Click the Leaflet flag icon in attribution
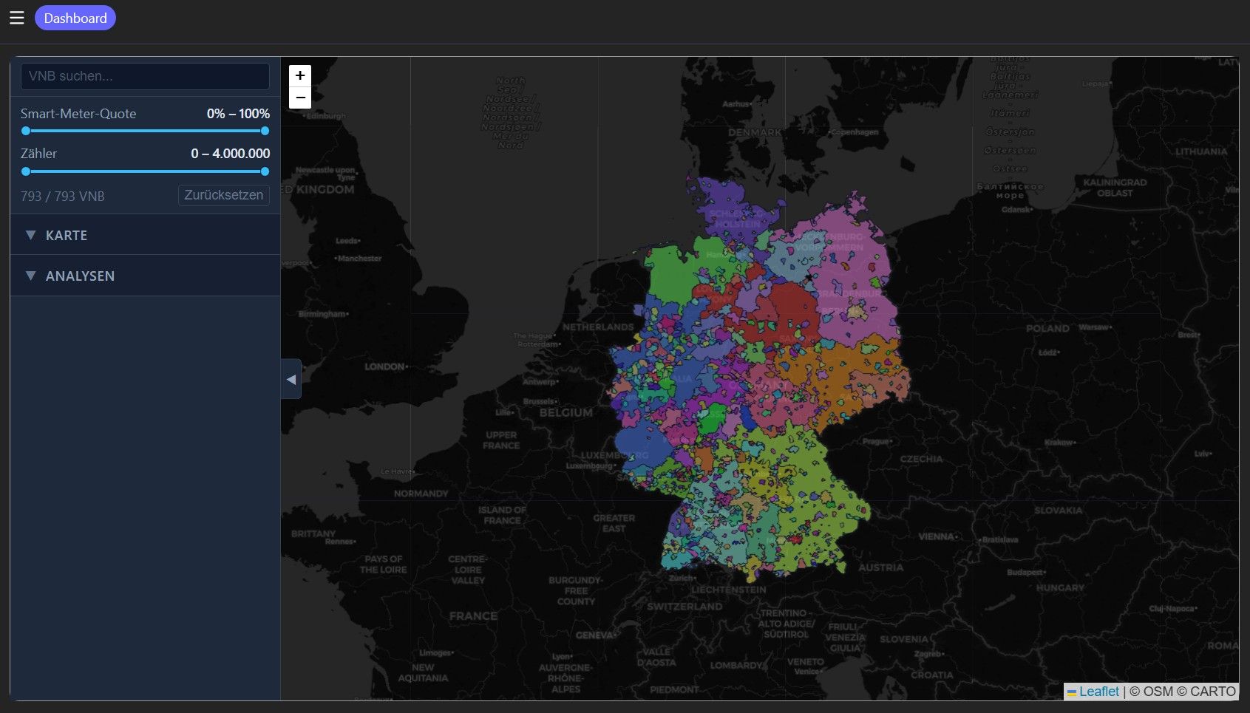 click(1072, 692)
